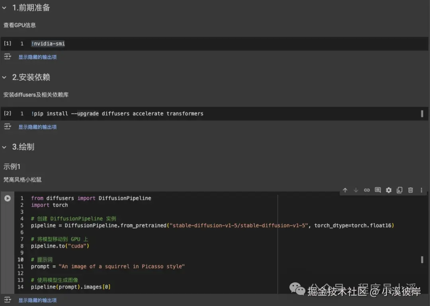Click the comment # 将模型移动到 GPU 上
The image size is (430, 306).
click(x=59, y=239)
